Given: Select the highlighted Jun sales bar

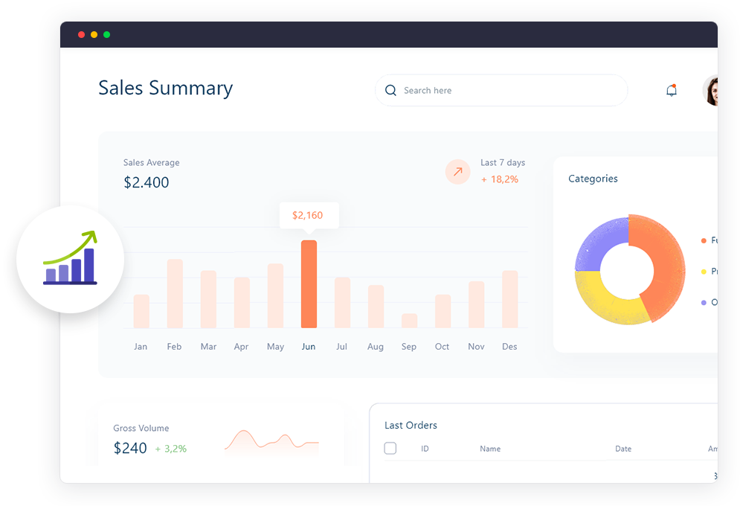Looking at the screenshot, I should (x=309, y=283).
